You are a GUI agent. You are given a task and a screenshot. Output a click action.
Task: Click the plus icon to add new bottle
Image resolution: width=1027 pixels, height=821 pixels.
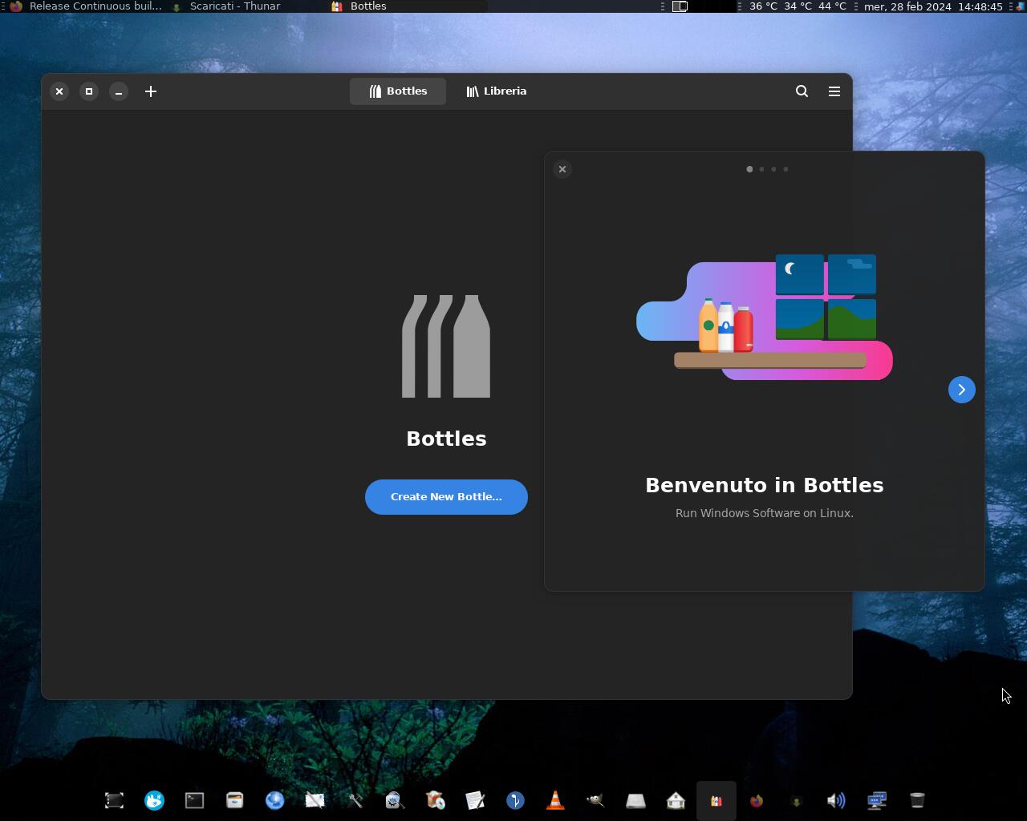151,91
